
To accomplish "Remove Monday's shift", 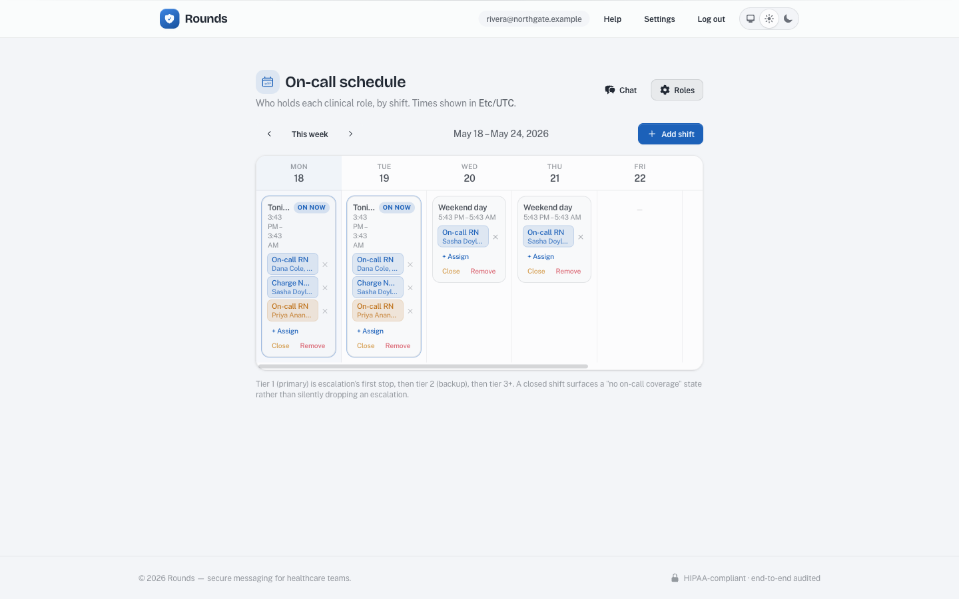I will pyautogui.click(x=312, y=345).
